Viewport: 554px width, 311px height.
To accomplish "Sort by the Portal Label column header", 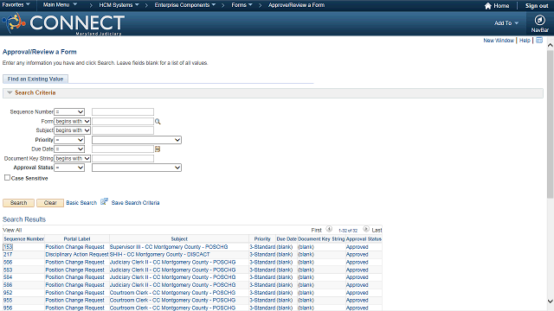I will (x=77, y=238).
